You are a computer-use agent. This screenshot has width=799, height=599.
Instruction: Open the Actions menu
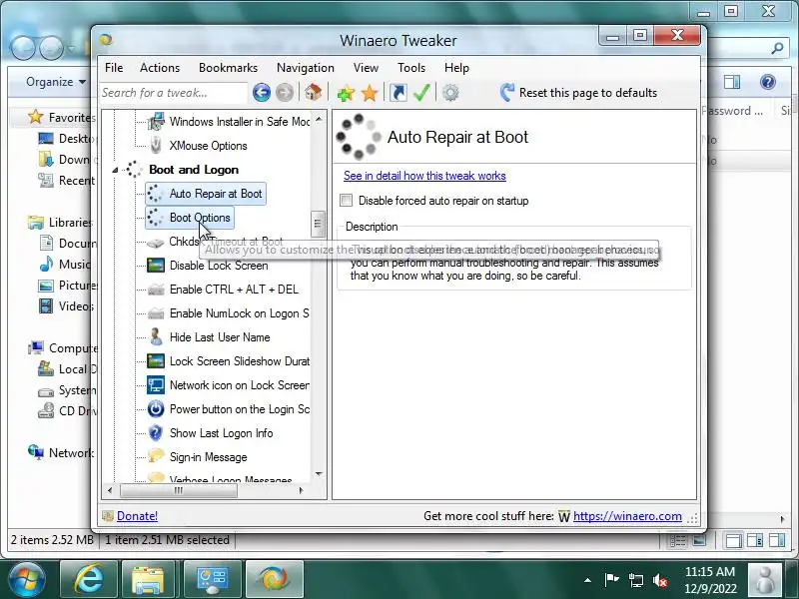coord(160,68)
